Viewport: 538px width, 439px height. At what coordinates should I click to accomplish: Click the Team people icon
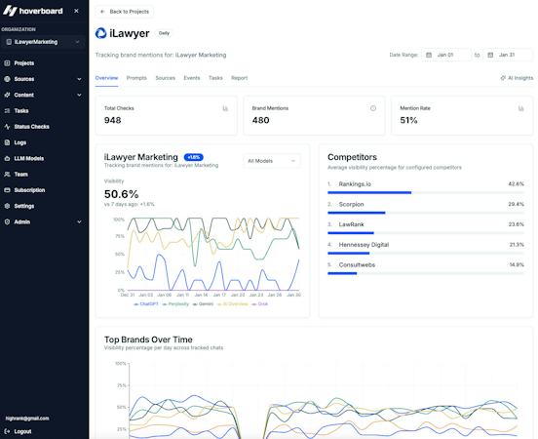pyautogui.click(x=7, y=175)
